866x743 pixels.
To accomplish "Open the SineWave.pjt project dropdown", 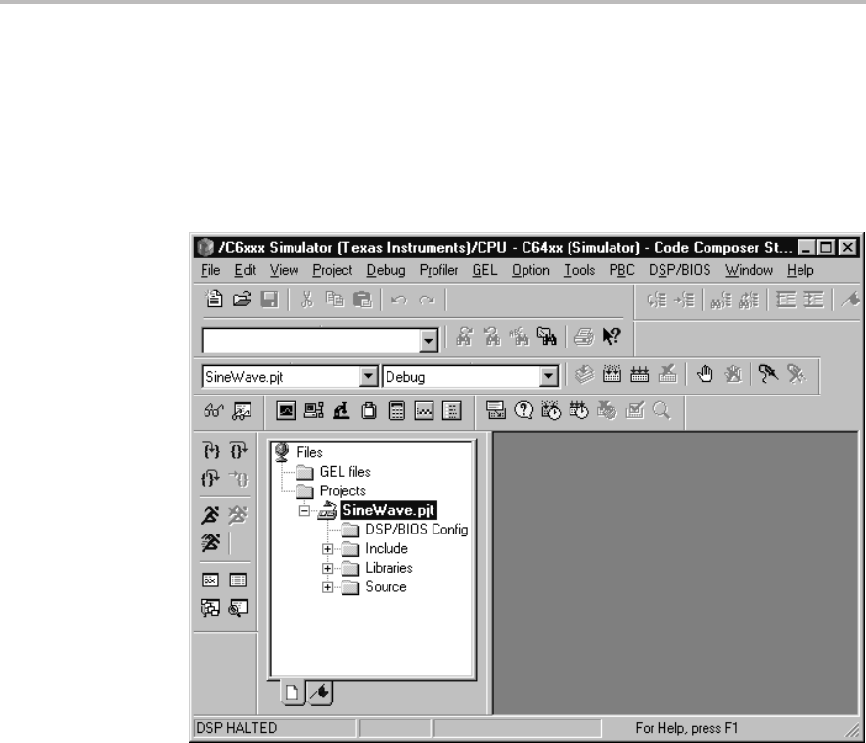I will (368, 377).
